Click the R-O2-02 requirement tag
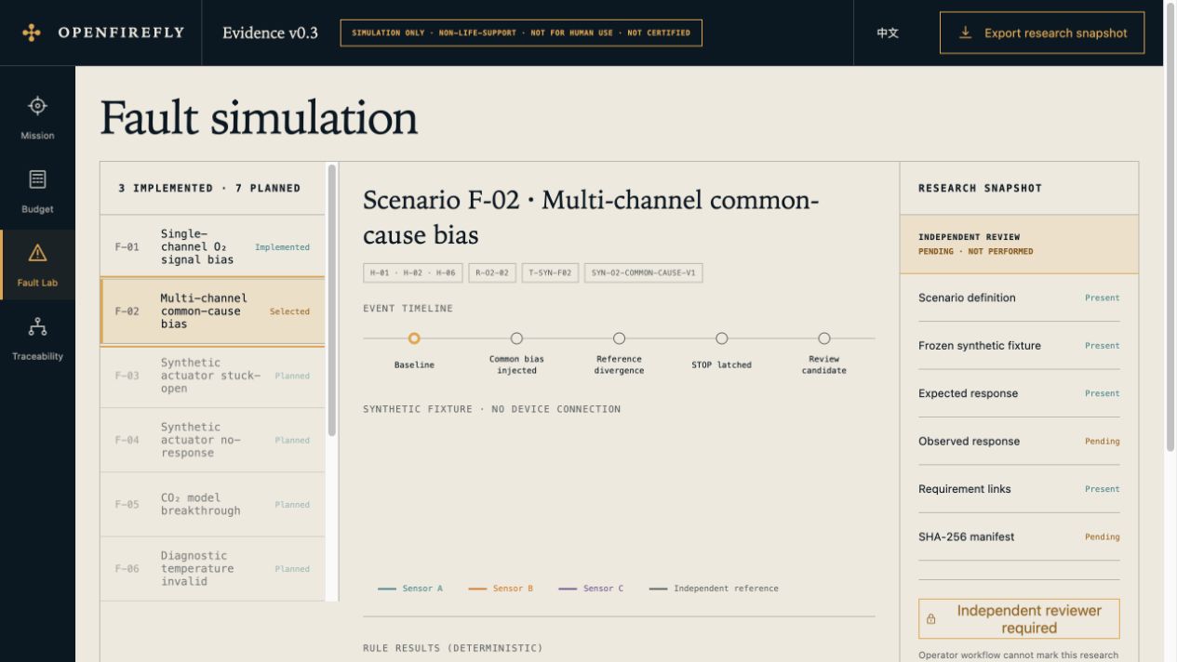Screen dimensions: 1177x662 (492, 273)
